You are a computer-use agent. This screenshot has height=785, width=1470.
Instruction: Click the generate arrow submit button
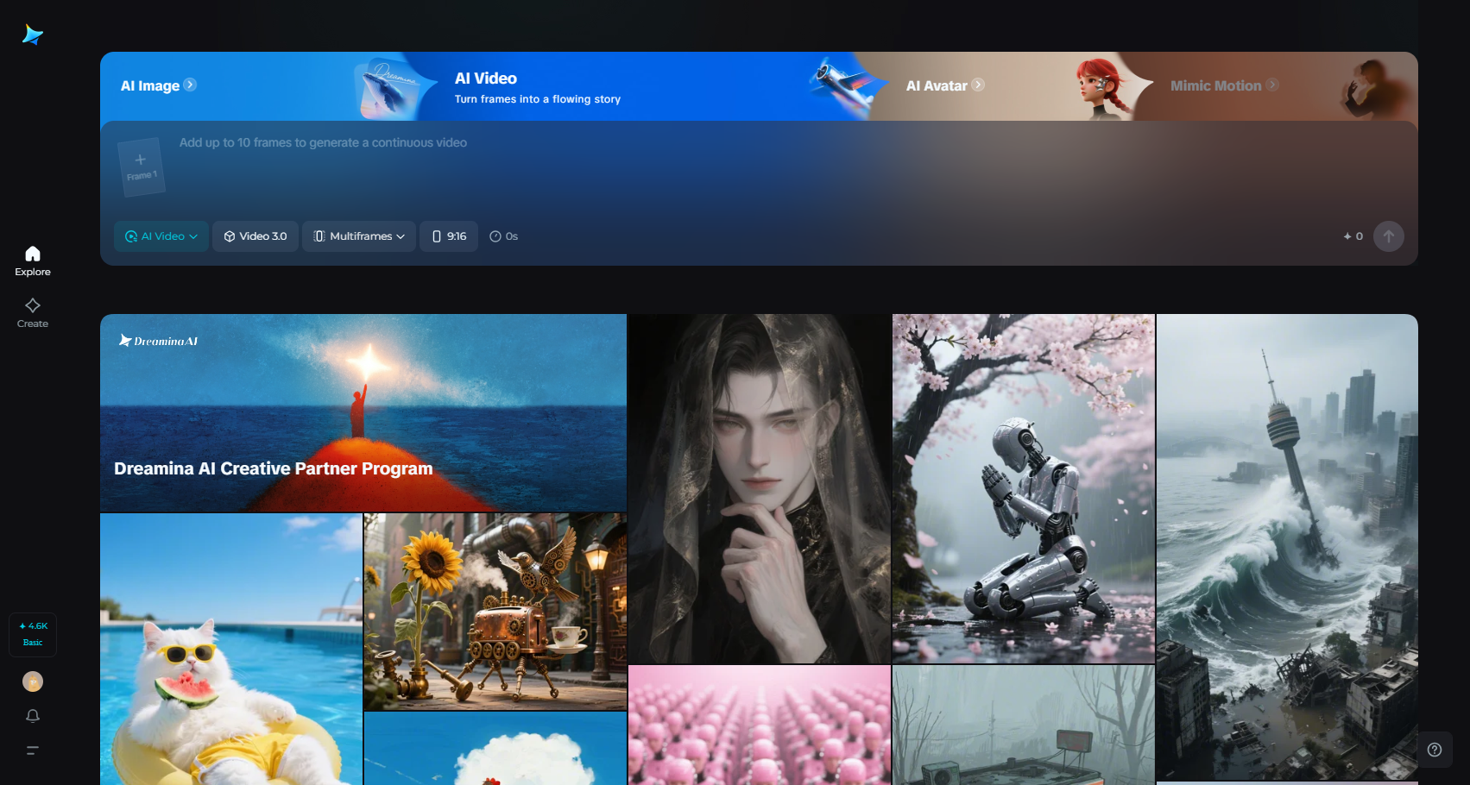coord(1388,235)
